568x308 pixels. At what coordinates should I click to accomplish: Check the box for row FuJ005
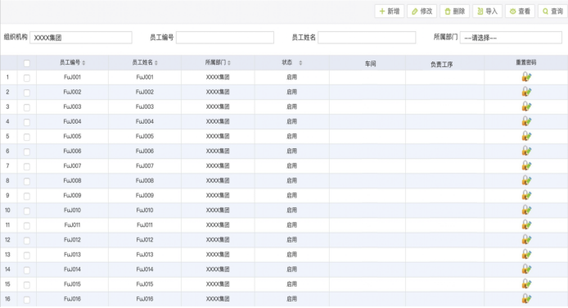pyautogui.click(x=27, y=137)
